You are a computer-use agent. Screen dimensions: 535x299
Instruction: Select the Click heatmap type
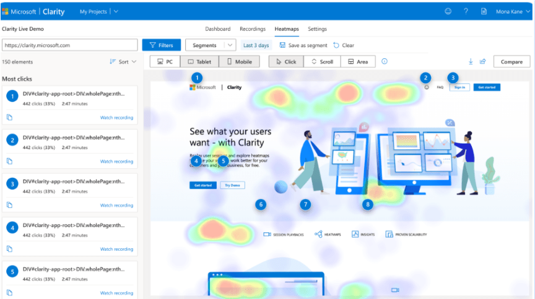pos(286,62)
